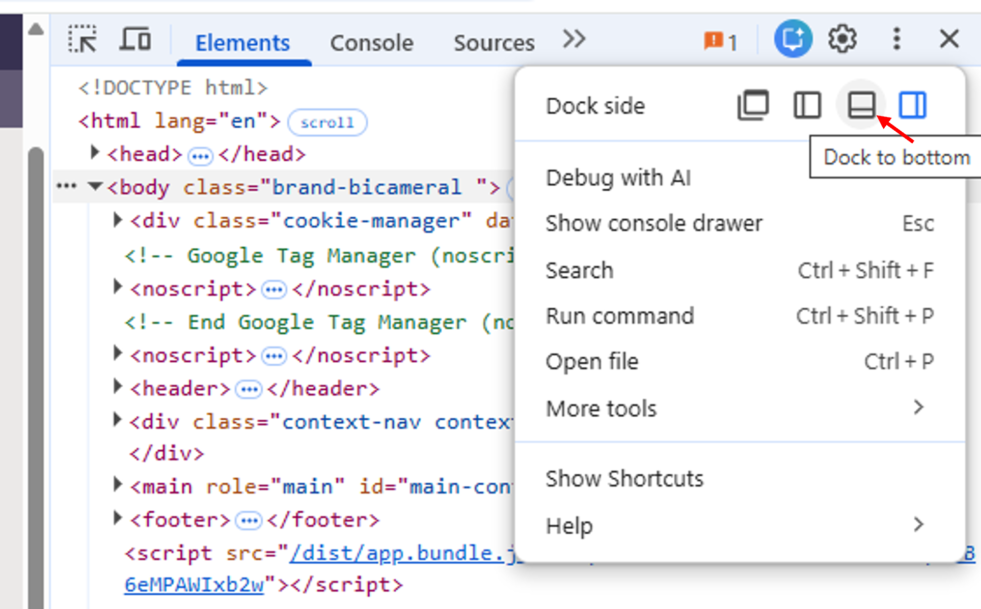Collapse the body element node

[x=95, y=186]
